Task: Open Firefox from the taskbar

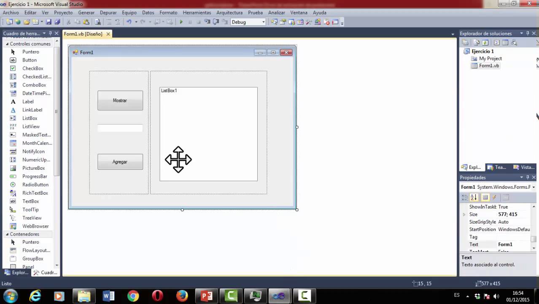Action: [x=182, y=296]
